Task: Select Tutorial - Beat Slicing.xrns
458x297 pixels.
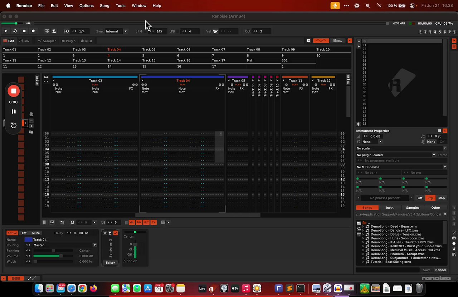Action: pos(390,262)
